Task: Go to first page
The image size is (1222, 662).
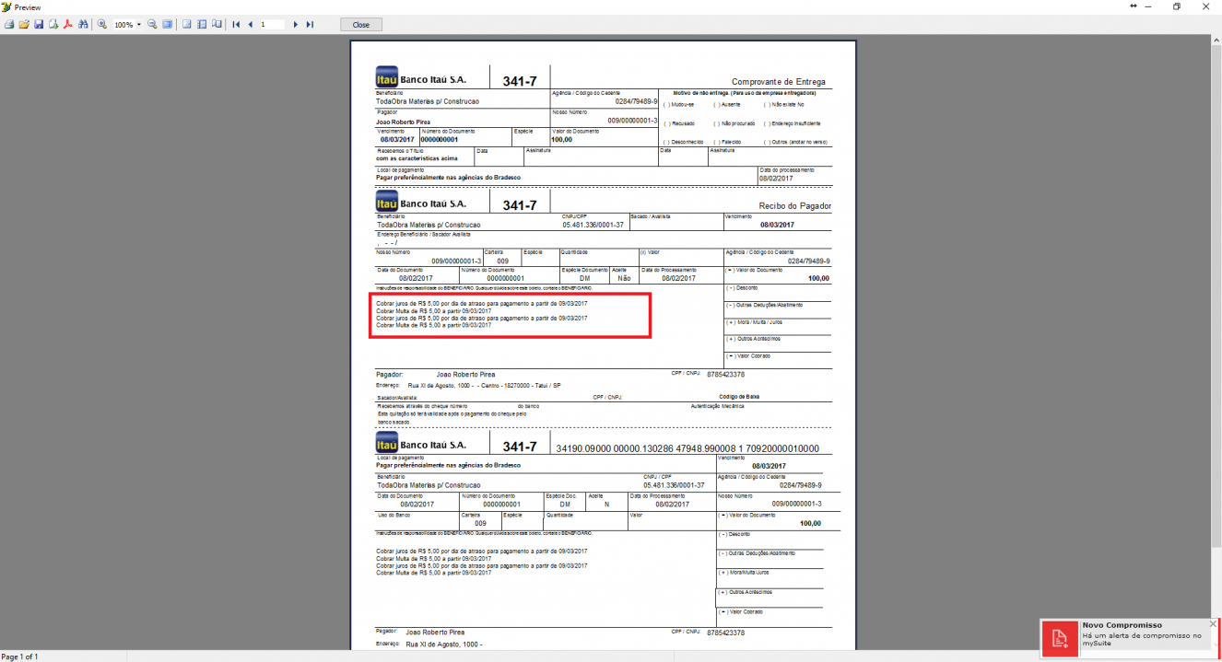Action: coord(236,25)
